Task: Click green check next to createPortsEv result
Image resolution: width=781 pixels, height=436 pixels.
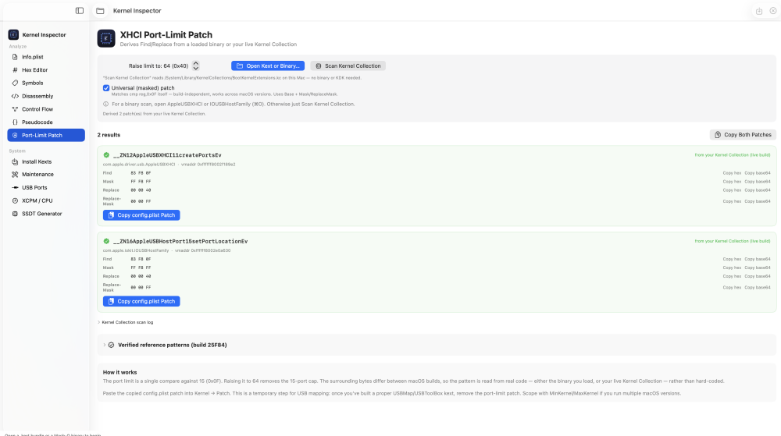Action: point(106,155)
